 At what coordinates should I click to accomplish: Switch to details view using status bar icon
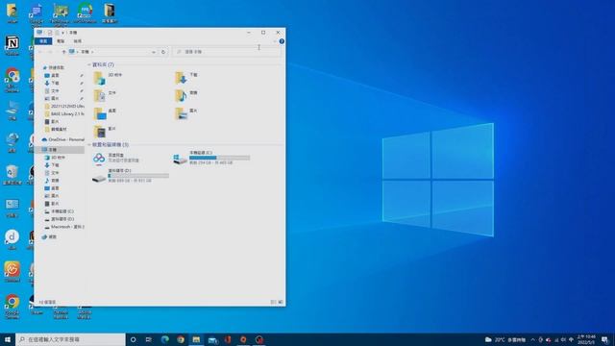[273, 302]
